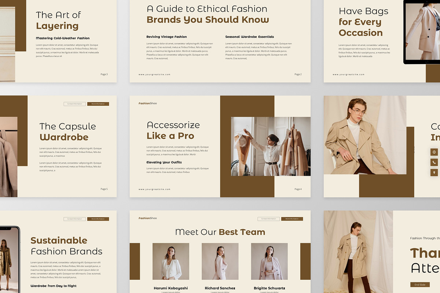Select the woman holding clothes photo

click(271, 146)
